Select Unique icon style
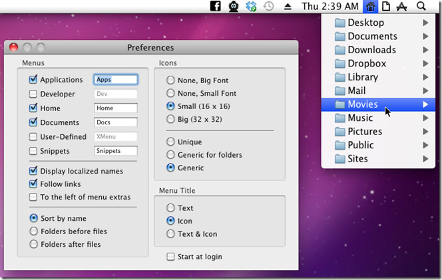Screen dimensions: 442x280 (x=170, y=142)
